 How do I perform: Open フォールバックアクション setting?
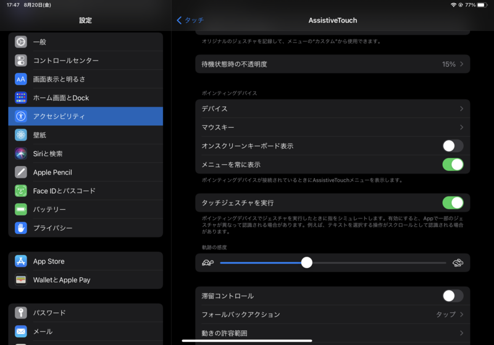[333, 315]
